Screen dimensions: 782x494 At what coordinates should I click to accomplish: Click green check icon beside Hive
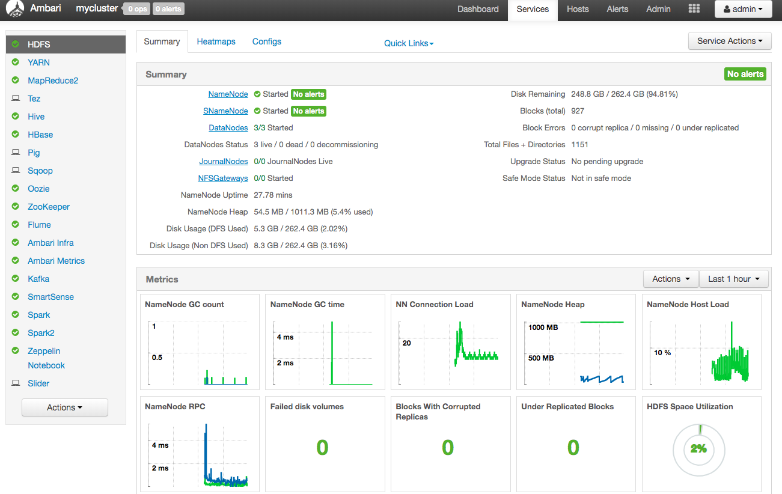pos(15,117)
